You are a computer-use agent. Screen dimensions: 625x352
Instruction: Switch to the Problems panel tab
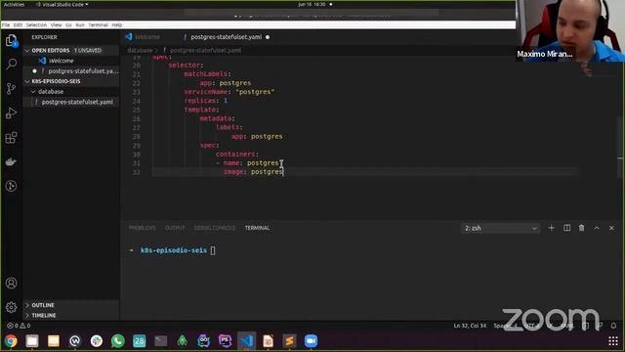pos(142,228)
